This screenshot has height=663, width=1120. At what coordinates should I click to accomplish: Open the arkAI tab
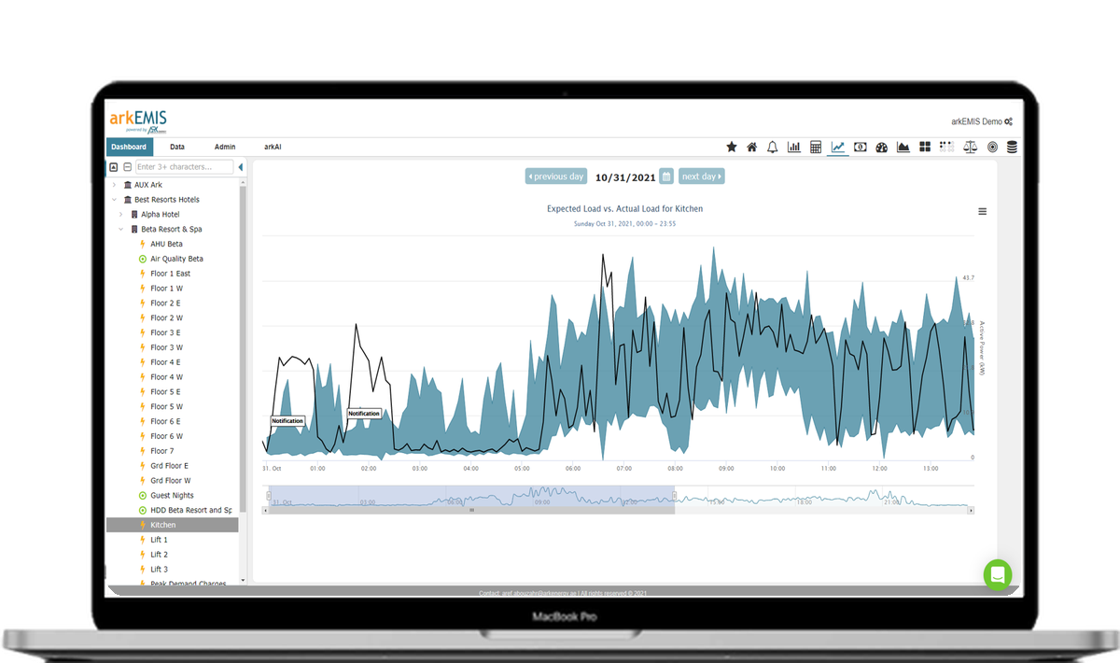pyautogui.click(x=273, y=147)
